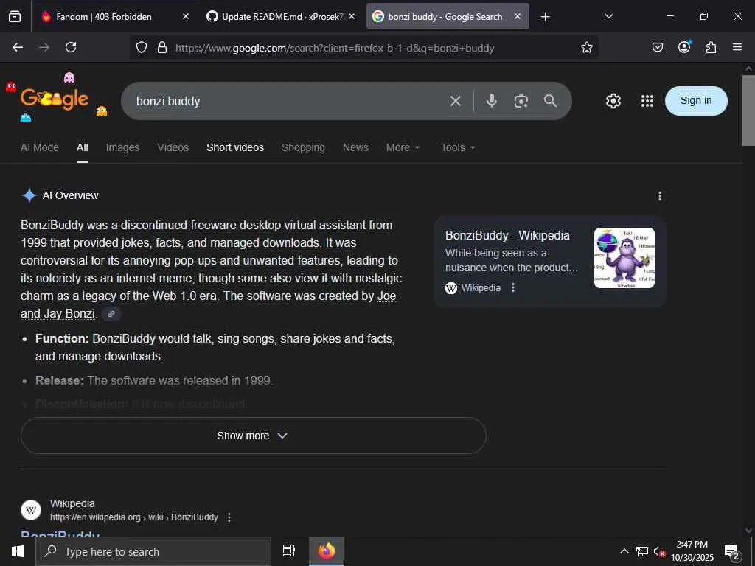Open Wikipedia card three-dot menu

513,288
